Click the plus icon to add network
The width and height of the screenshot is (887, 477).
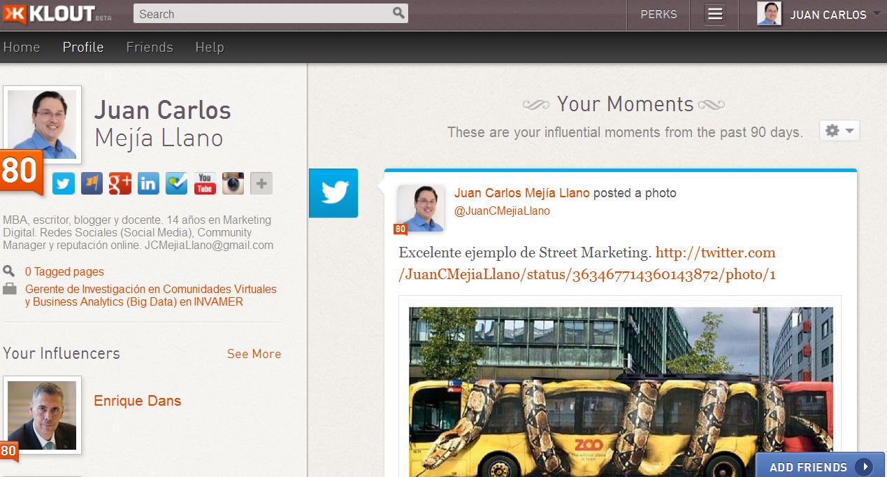click(261, 184)
